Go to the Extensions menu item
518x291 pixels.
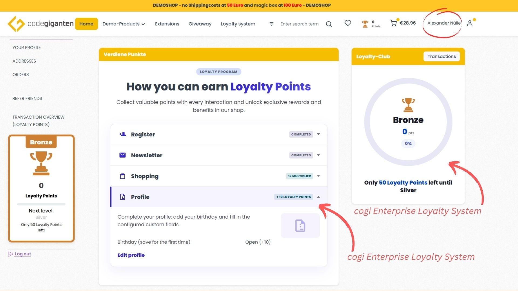pos(167,24)
